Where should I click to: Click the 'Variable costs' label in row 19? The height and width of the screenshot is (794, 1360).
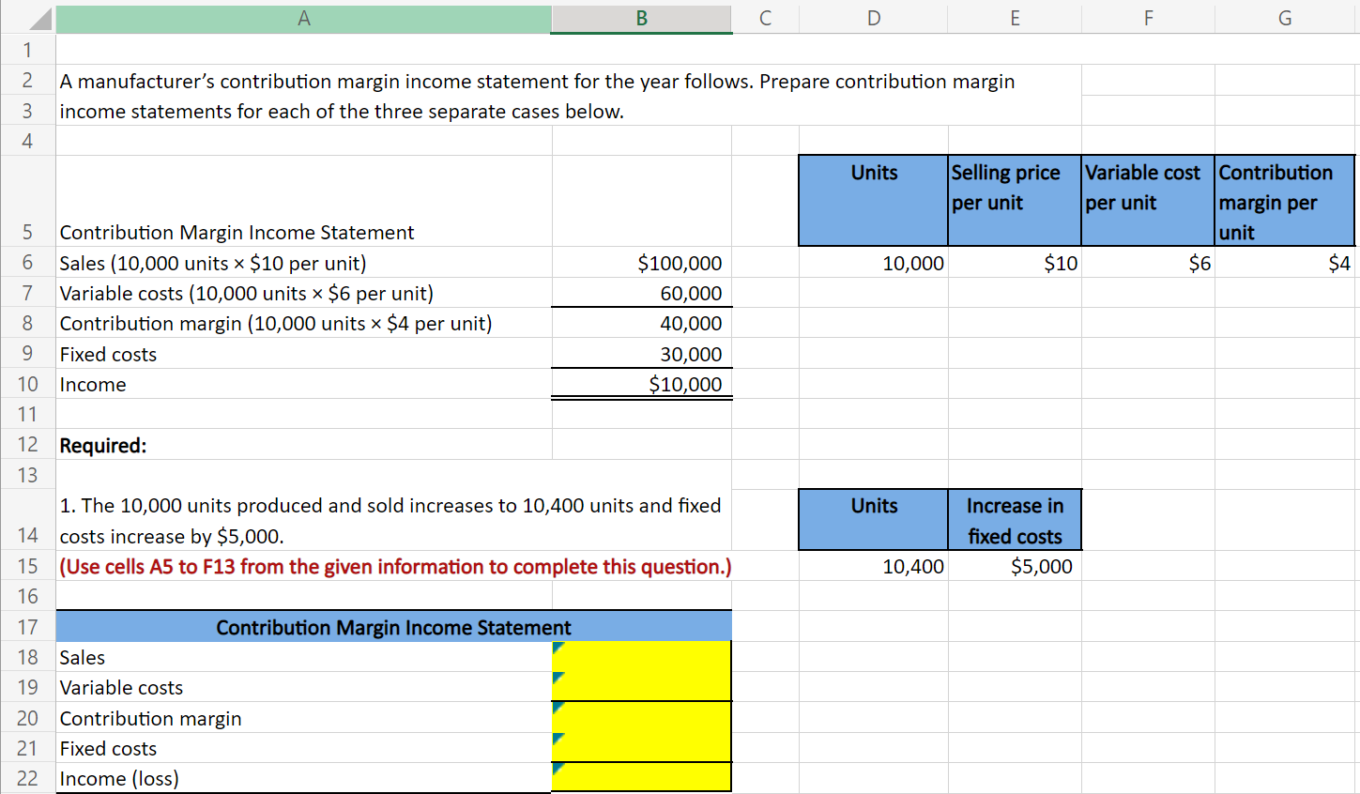(x=121, y=687)
